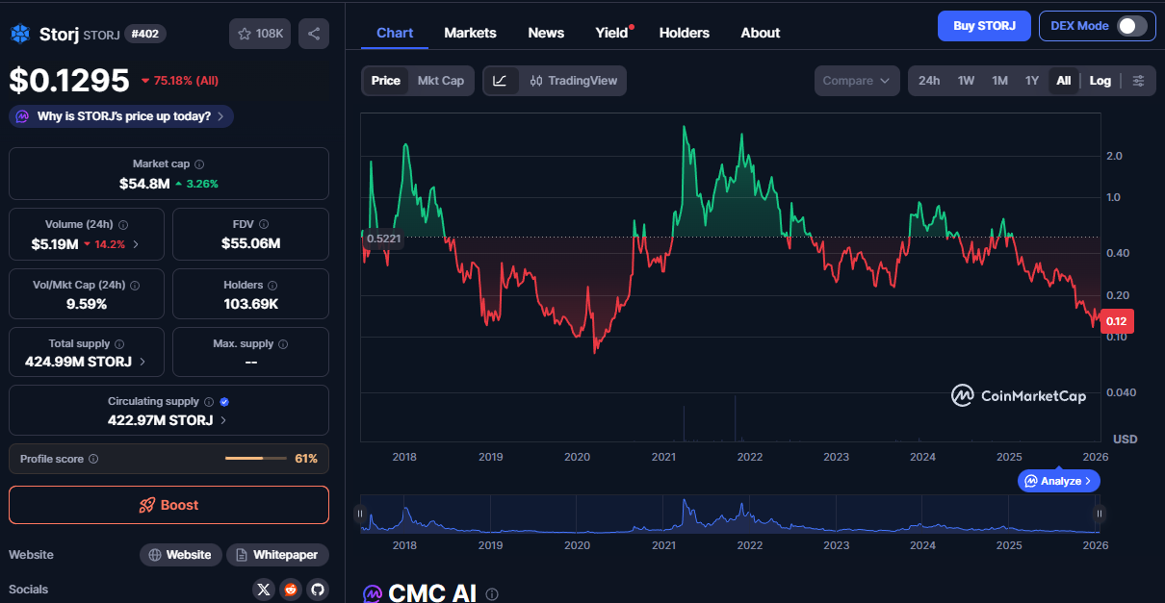This screenshot has height=603, width=1165.
Task: Click the share icon beside watchlist
Action: point(314,34)
